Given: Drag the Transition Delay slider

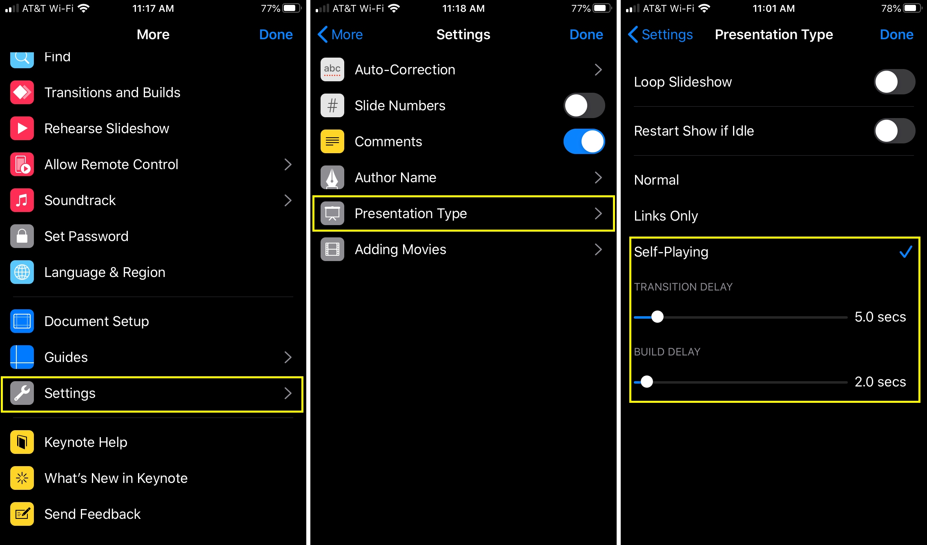Looking at the screenshot, I should [657, 317].
